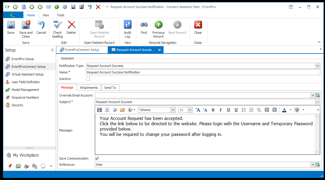Uncheck the Save Communication checkbox
325x180 pixels.
pyautogui.click(x=97, y=158)
